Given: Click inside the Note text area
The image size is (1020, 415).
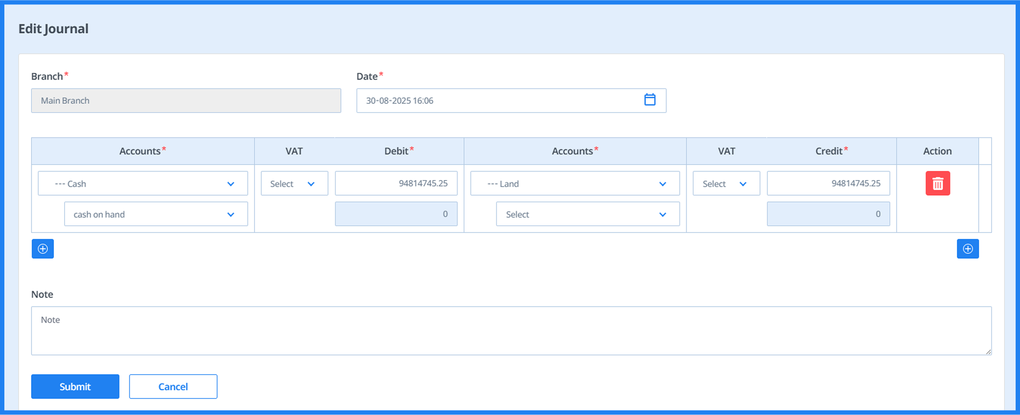Looking at the screenshot, I should (510, 331).
